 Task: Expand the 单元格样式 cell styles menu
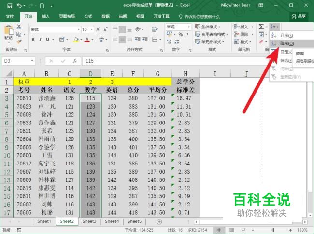pyautogui.click(x=210, y=42)
